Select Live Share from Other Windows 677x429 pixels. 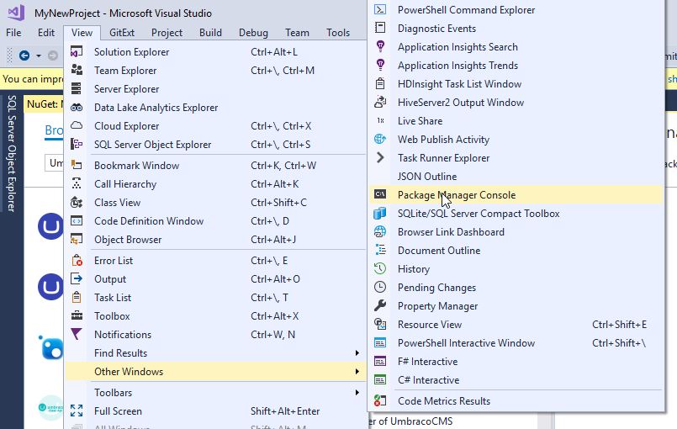point(516,121)
